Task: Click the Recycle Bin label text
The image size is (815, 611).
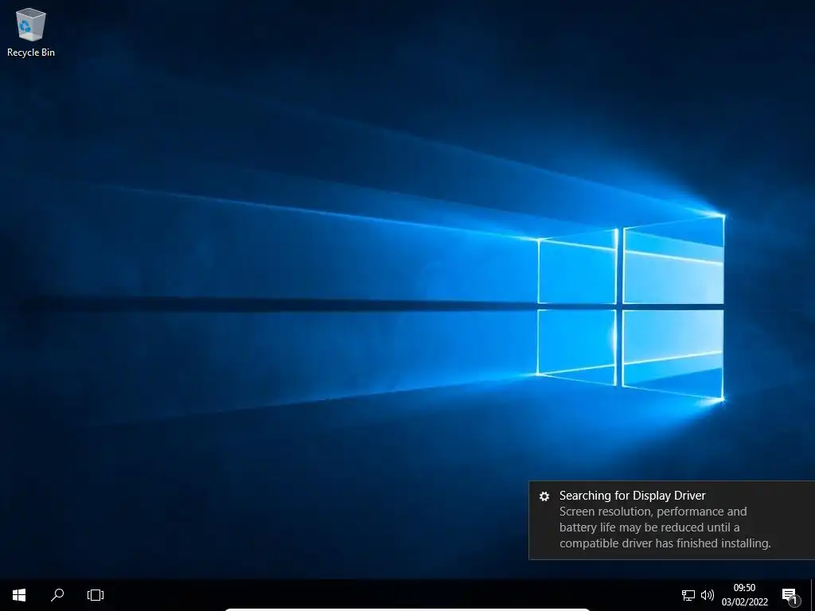Action: click(x=31, y=53)
